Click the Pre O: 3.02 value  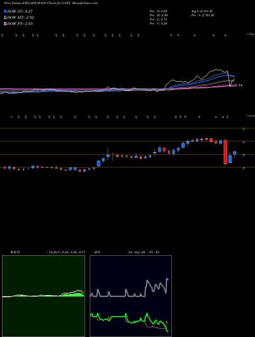[159, 11]
